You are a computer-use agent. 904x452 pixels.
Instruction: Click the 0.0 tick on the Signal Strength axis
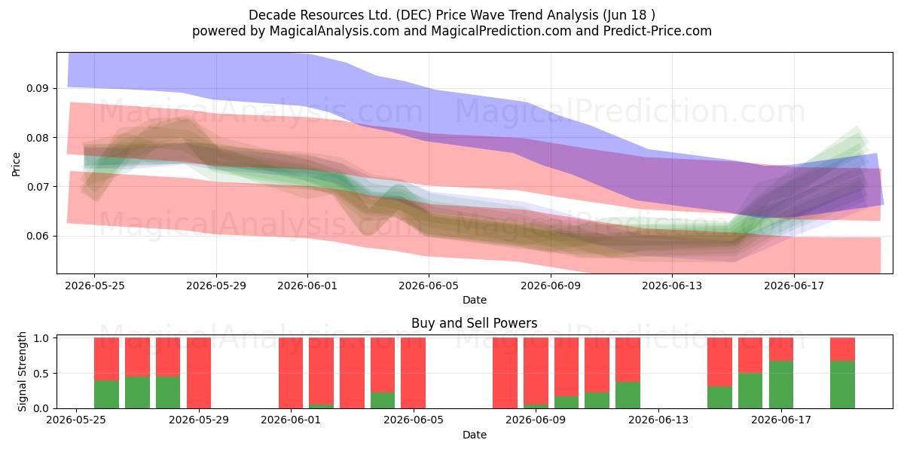tap(41, 408)
